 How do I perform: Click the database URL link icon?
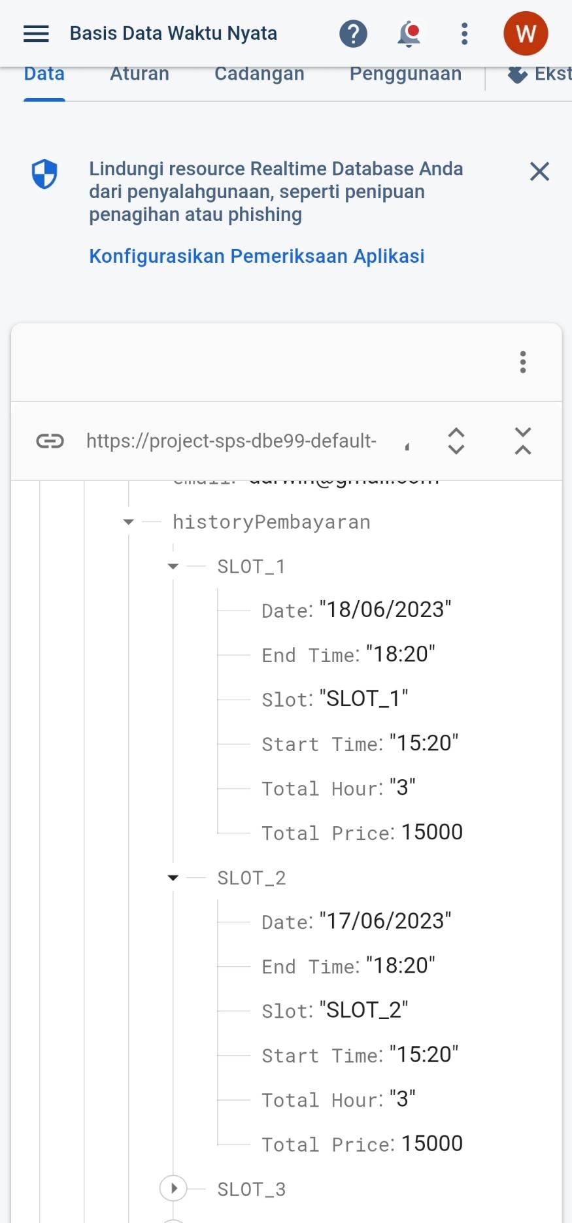point(50,441)
